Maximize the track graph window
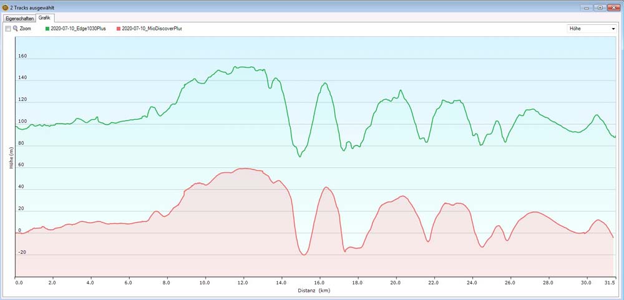The image size is (624, 300). (600, 7)
